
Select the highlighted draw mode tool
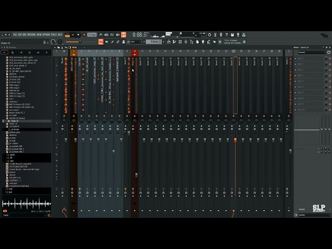(x=101, y=42)
